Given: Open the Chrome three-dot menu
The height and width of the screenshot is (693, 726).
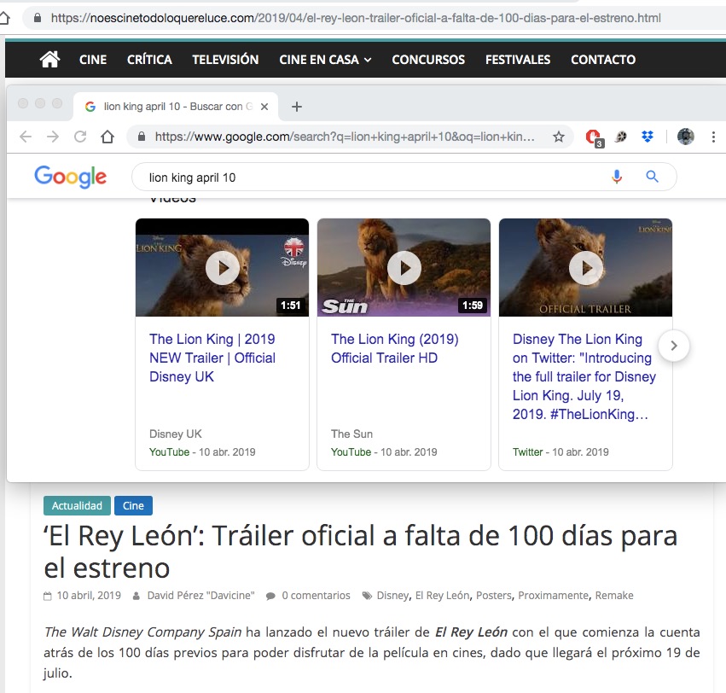Looking at the screenshot, I should pos(713,137).
